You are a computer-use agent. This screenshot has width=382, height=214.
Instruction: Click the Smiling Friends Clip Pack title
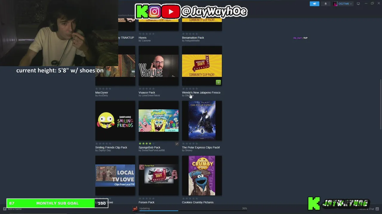coord(111,147)
